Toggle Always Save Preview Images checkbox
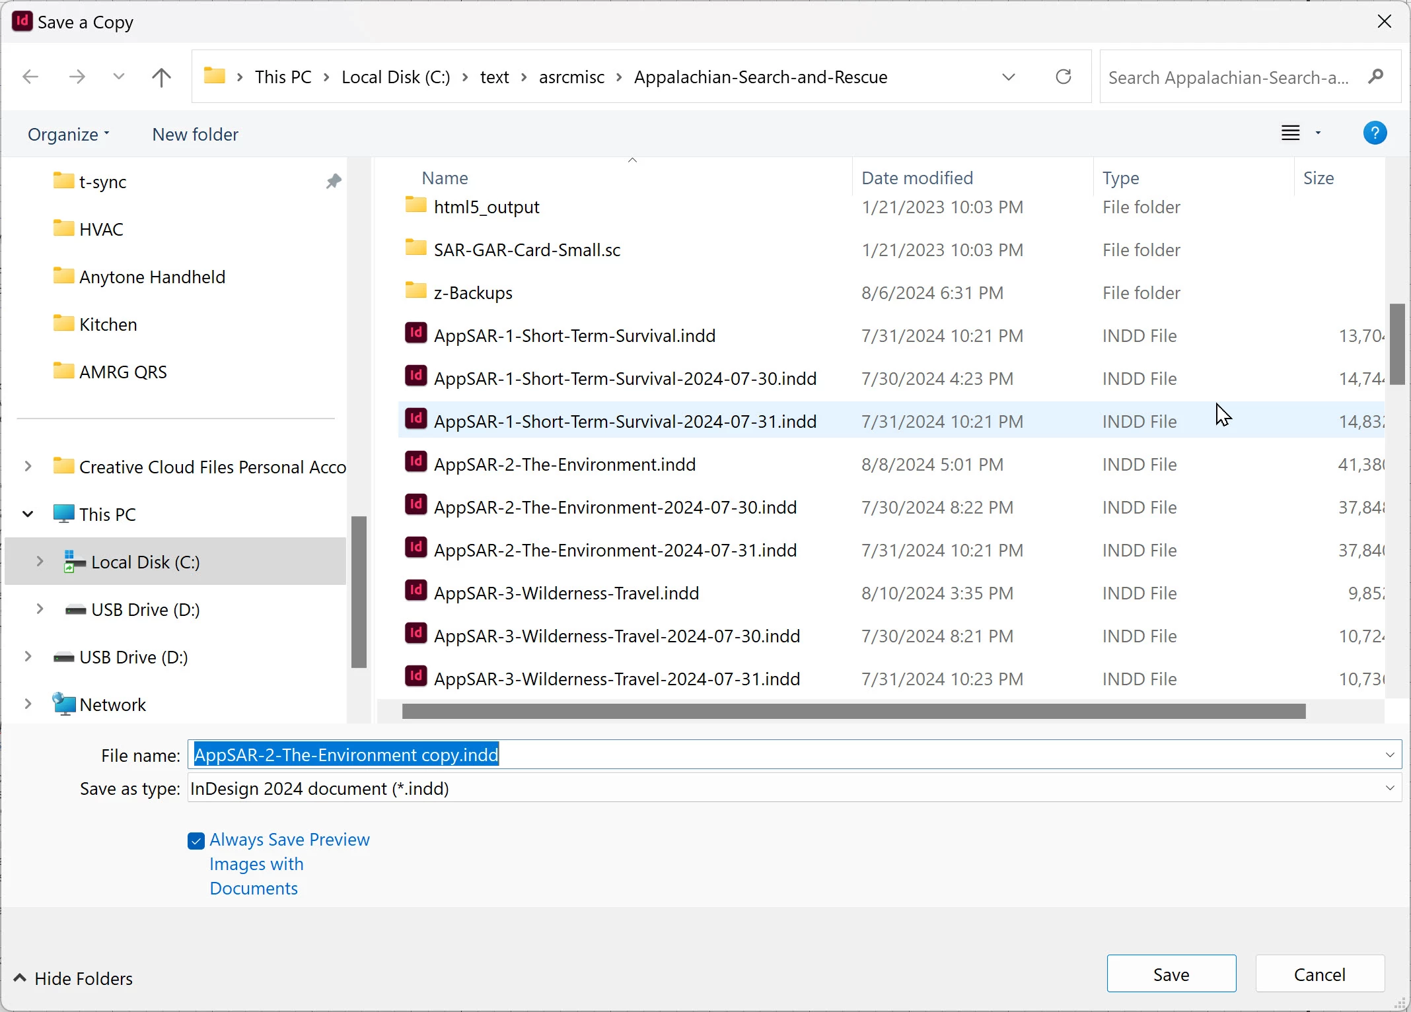Image resolution: width=1411 pixels, height=1012 pixels. (x=196, y=840)
